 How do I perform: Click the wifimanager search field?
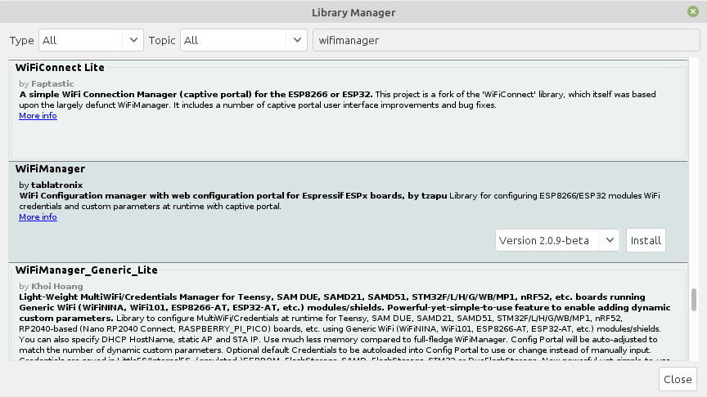tap(507, 40)
